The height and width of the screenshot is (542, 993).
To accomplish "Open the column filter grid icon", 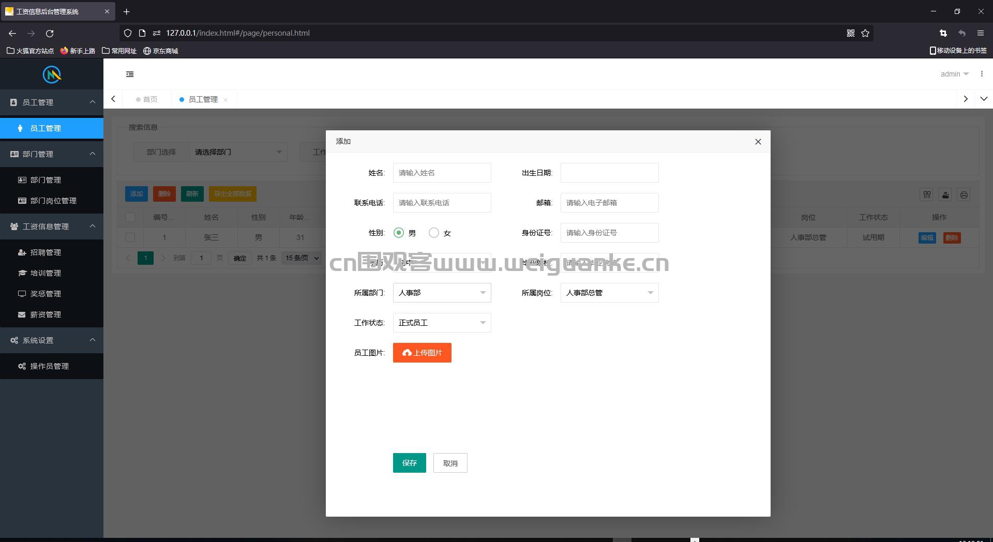I will [927, 195].
